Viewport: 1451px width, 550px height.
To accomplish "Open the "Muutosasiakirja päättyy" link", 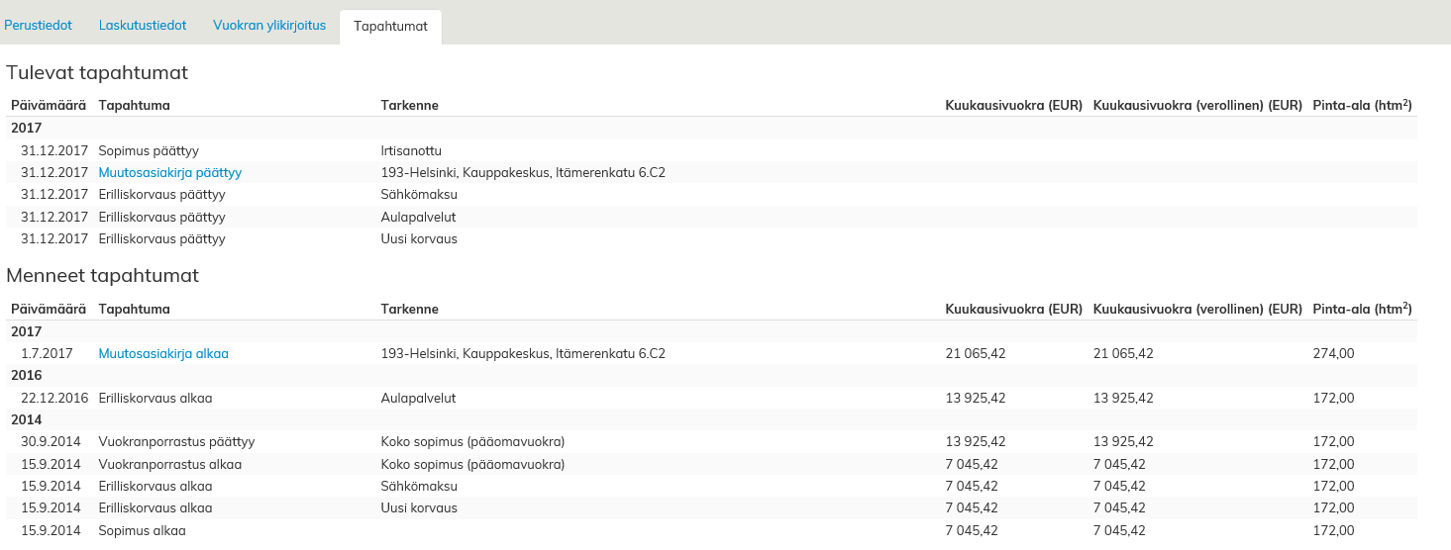I will 170,172.
